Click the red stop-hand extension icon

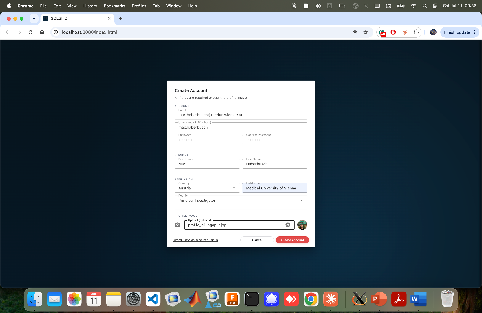pyautogui.click(x=393, y=32)
